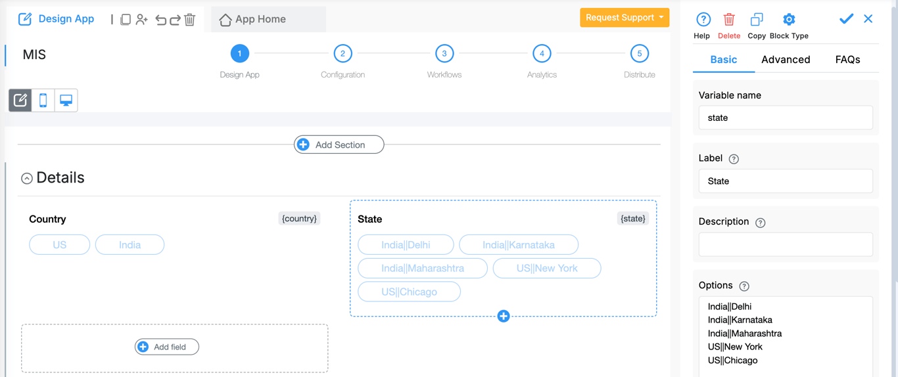Click the copy icon in top toolbar
This screenshot has height=377, width=898.
(x=126, y=20)
